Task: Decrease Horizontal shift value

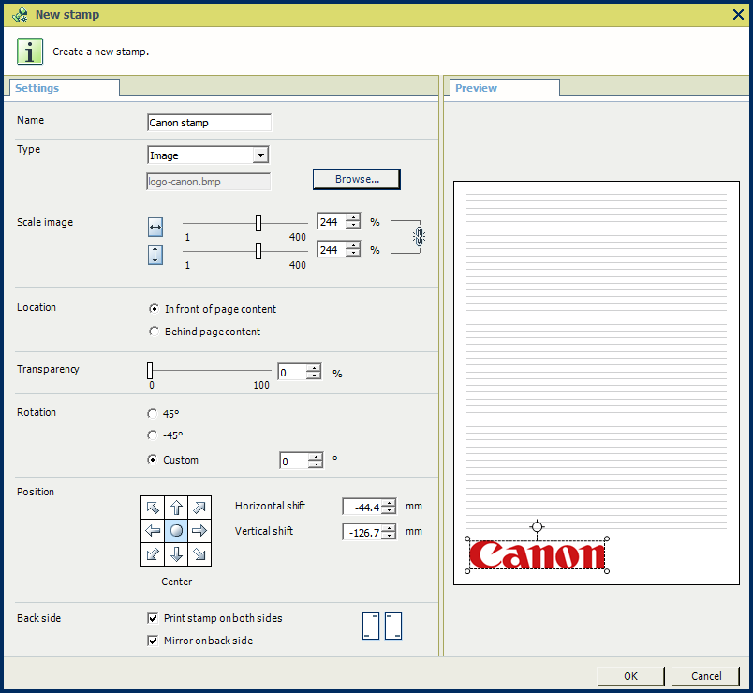Action: point(389,510)
